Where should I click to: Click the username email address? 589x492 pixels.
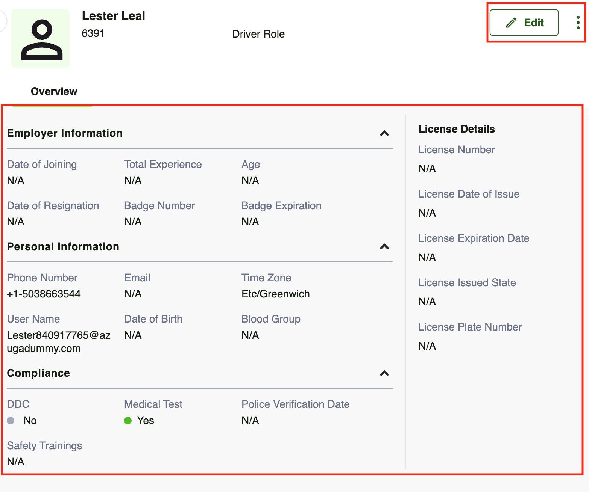58,341
